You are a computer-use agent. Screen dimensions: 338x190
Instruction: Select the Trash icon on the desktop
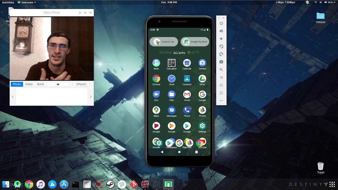pyautogui.click(x=321, y=168)
